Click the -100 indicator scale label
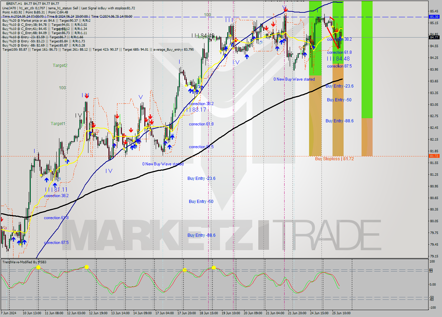The width and height of the screenshot is (442, 317). pos(433,308)
